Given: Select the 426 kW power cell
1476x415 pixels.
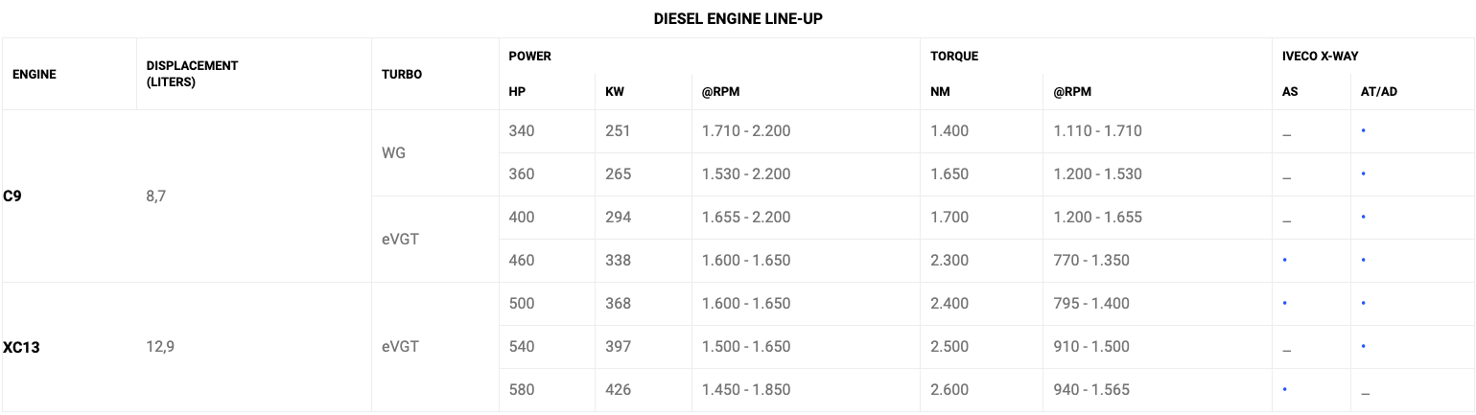Looking at the screenshot, I should pos(618,390).
